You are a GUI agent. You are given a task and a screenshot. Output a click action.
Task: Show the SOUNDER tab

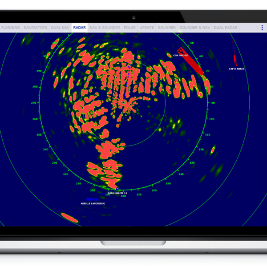pyautogui.click(x=167, y=28)
